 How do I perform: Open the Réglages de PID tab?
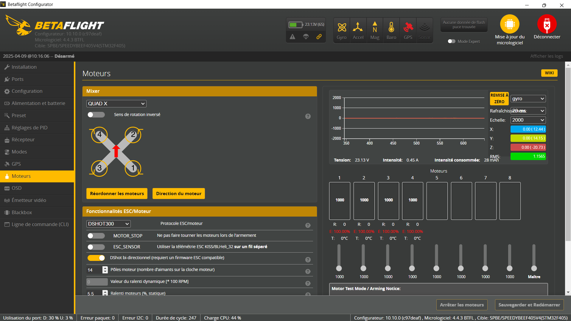tap(29, 128)
